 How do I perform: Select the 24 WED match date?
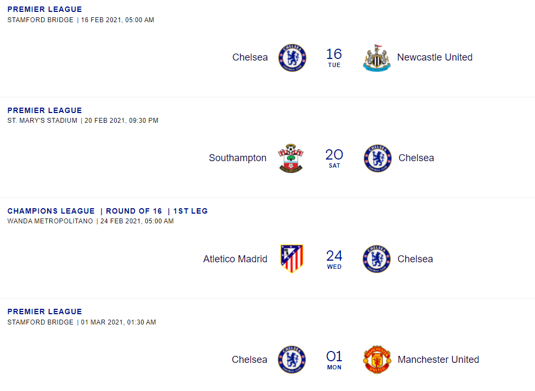[x=334, y=259]
